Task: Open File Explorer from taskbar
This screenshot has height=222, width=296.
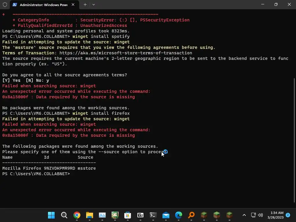Action: pos(90,215)
